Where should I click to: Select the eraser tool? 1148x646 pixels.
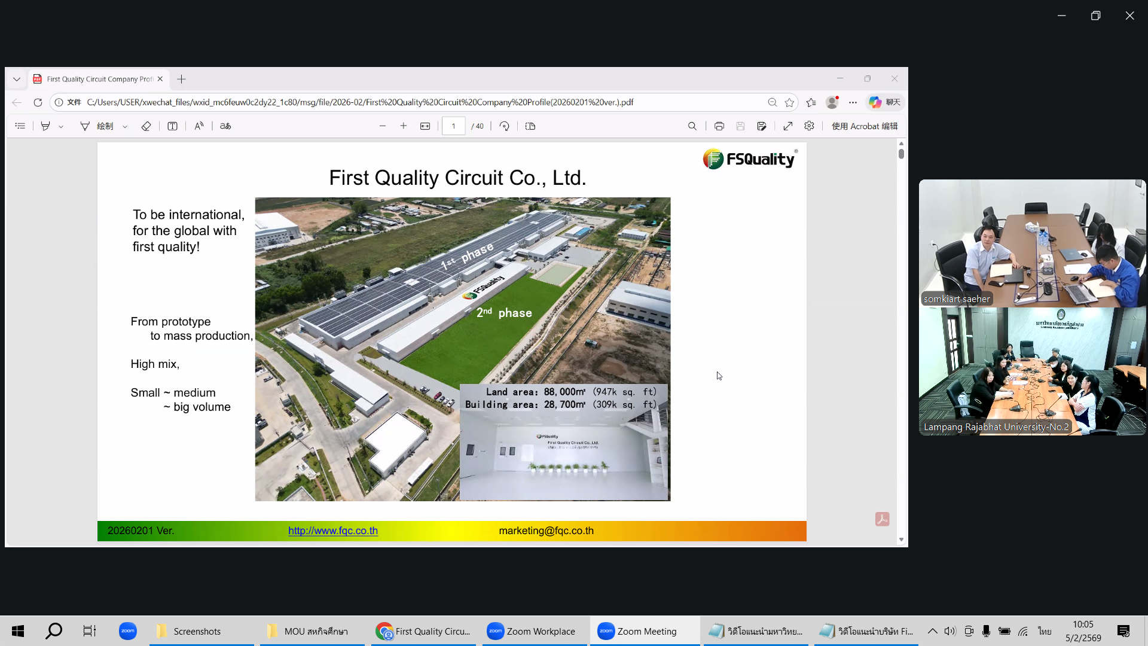click(x=146, y=126)
